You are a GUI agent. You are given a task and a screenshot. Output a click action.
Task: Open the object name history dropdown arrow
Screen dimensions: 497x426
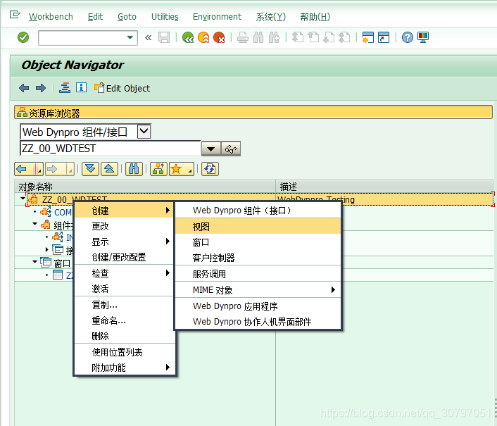tap(210, 149)
